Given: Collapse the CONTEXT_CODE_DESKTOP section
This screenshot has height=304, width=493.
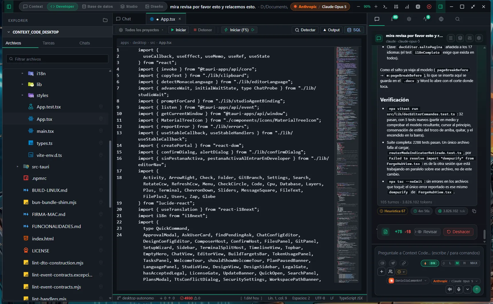Looking at the screenshot, I should click(9, 32).
